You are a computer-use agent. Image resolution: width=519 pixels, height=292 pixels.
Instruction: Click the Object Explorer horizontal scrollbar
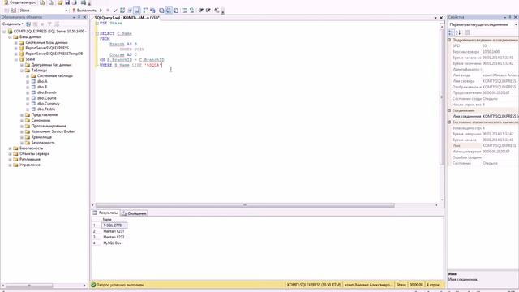[29, 286]
